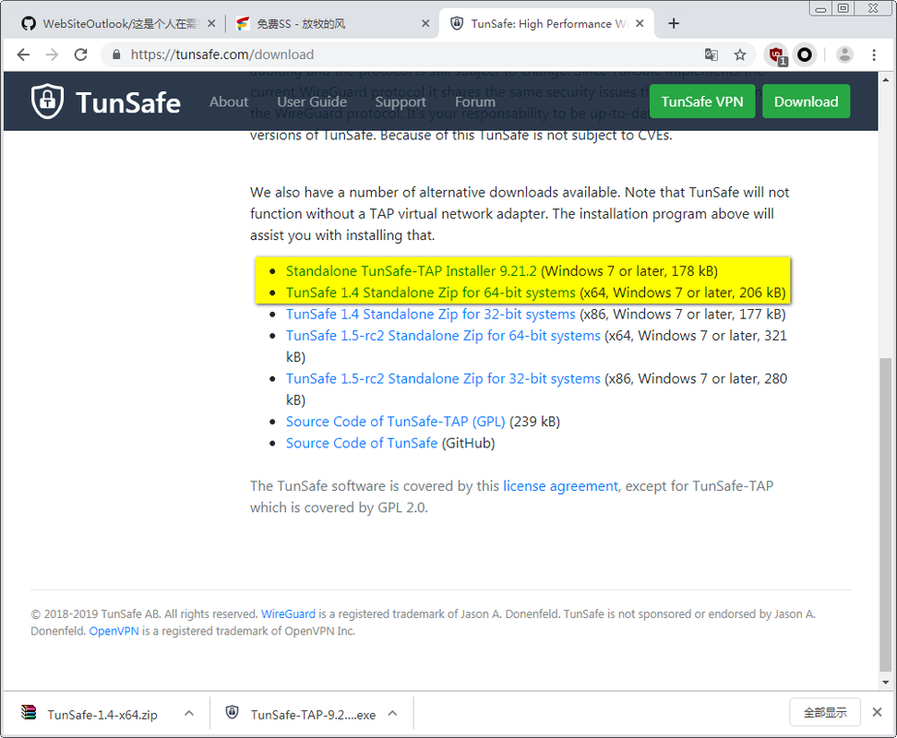Expand options for TunSafe-1.4-x64.zip download

[x=189, y=713]
